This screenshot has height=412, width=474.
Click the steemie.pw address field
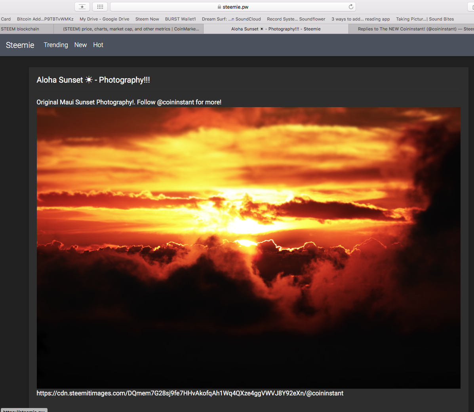tap(233, 7)
